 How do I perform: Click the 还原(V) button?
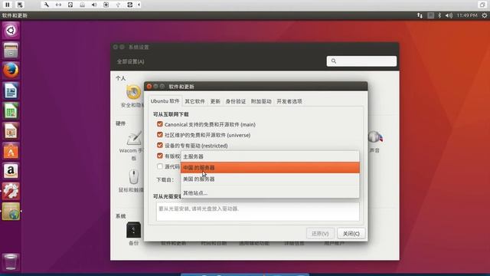click(320, 233)
